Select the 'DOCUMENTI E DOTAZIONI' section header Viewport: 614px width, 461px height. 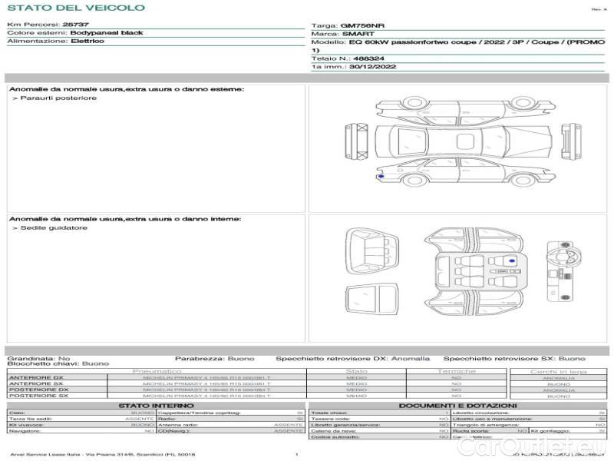457,405
